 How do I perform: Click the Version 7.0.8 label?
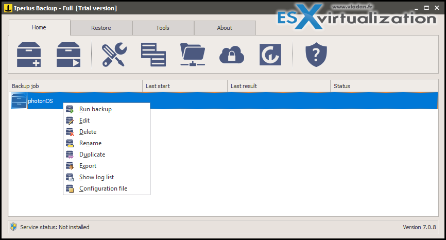click(419, 227)
